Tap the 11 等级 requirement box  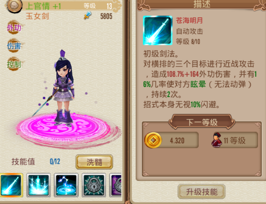(235, 140)
